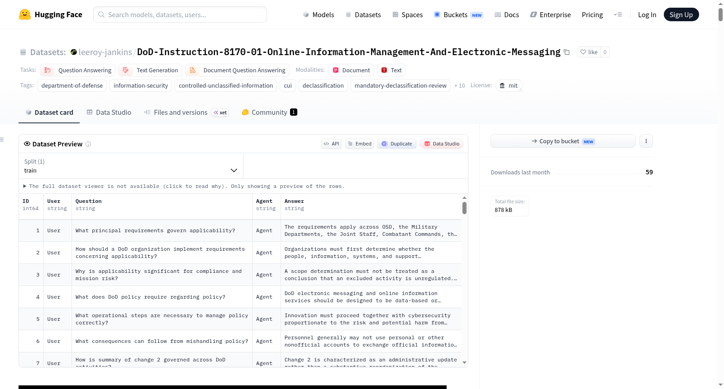The image size is (724, 389).
Task: Click the table's vertical scrollbar thumb
Action: point(464,208)
